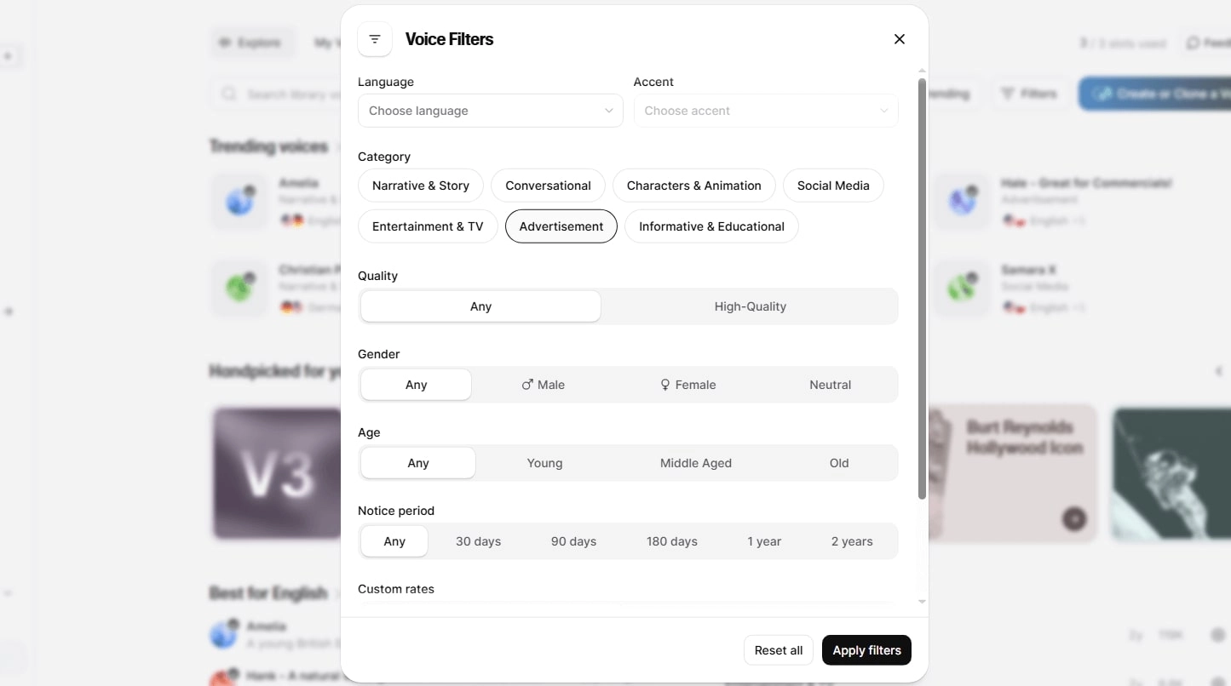Click the Christian voice avatar icon
The image size is (1231, 686).
tap(239, 288)
